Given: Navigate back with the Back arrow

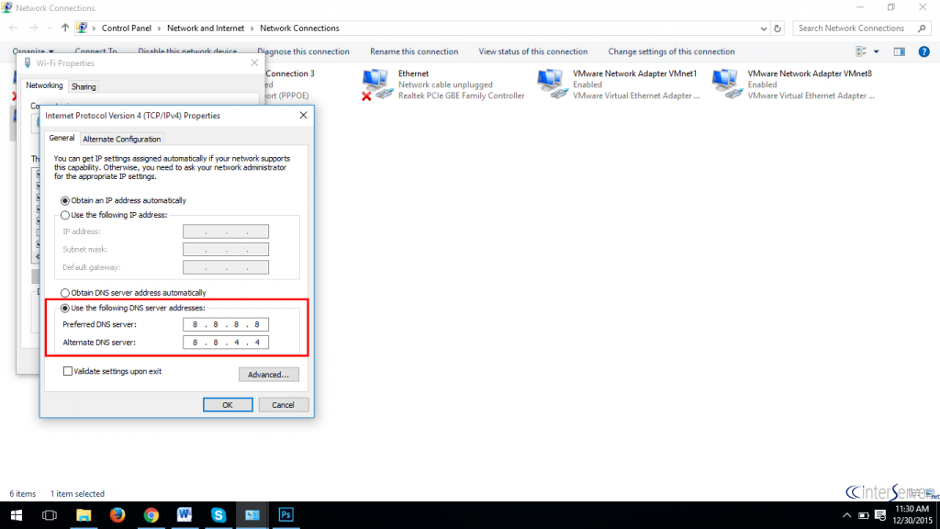Looking at the screenshot, I should coord(13,28).
